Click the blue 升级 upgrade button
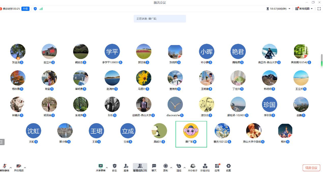The height and width of the screenshot is (172, 323). [25, 9]
